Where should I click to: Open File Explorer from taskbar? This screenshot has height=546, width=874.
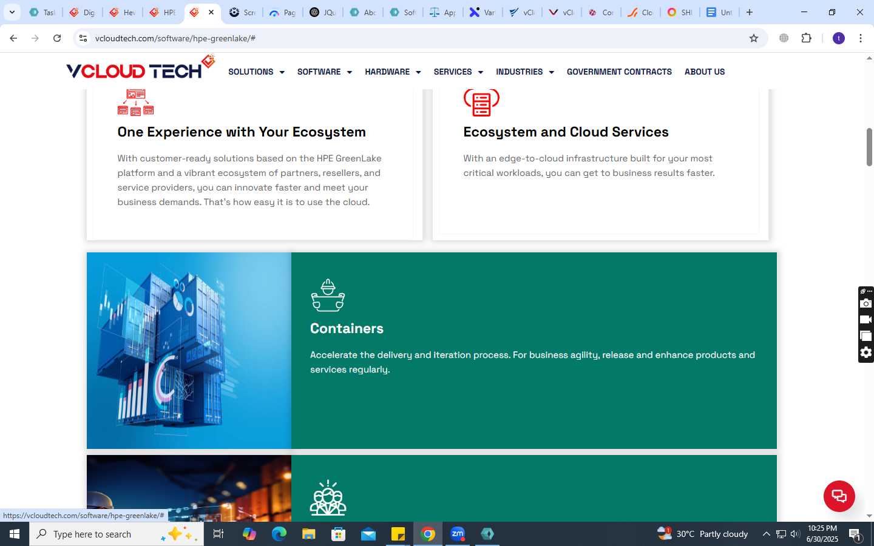pos(308,534)
